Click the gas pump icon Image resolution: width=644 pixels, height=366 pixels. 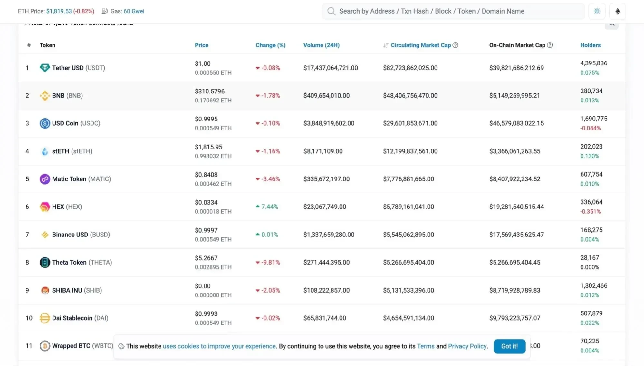point(105,11)
